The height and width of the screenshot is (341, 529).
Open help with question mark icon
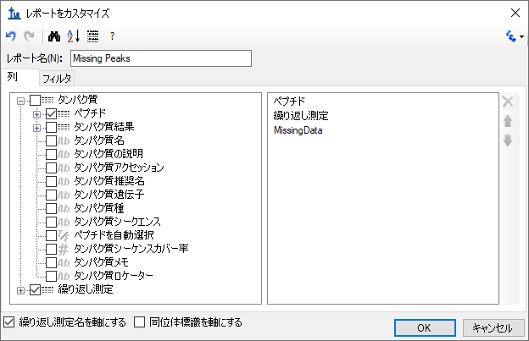(112, 36)
